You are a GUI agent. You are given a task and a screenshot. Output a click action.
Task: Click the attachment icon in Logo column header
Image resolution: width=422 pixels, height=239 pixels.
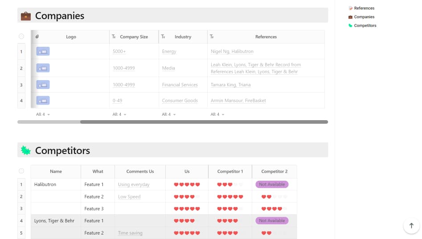37,36
